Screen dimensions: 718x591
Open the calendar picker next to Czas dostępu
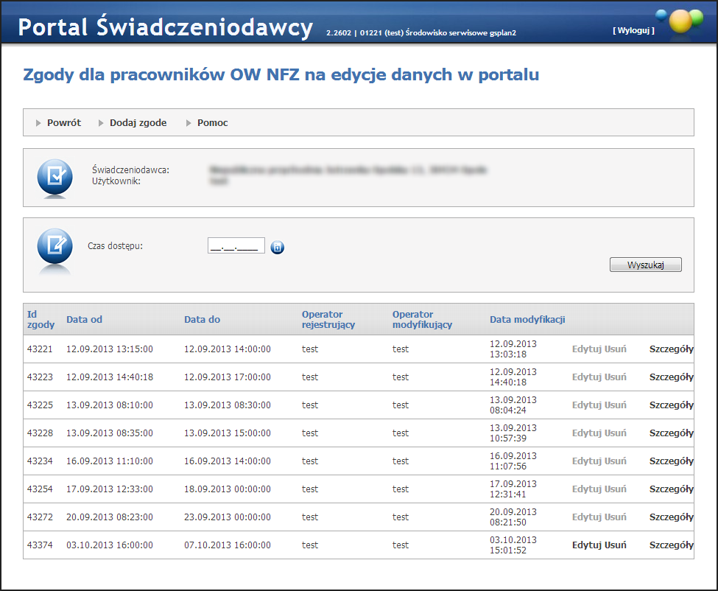277,248
